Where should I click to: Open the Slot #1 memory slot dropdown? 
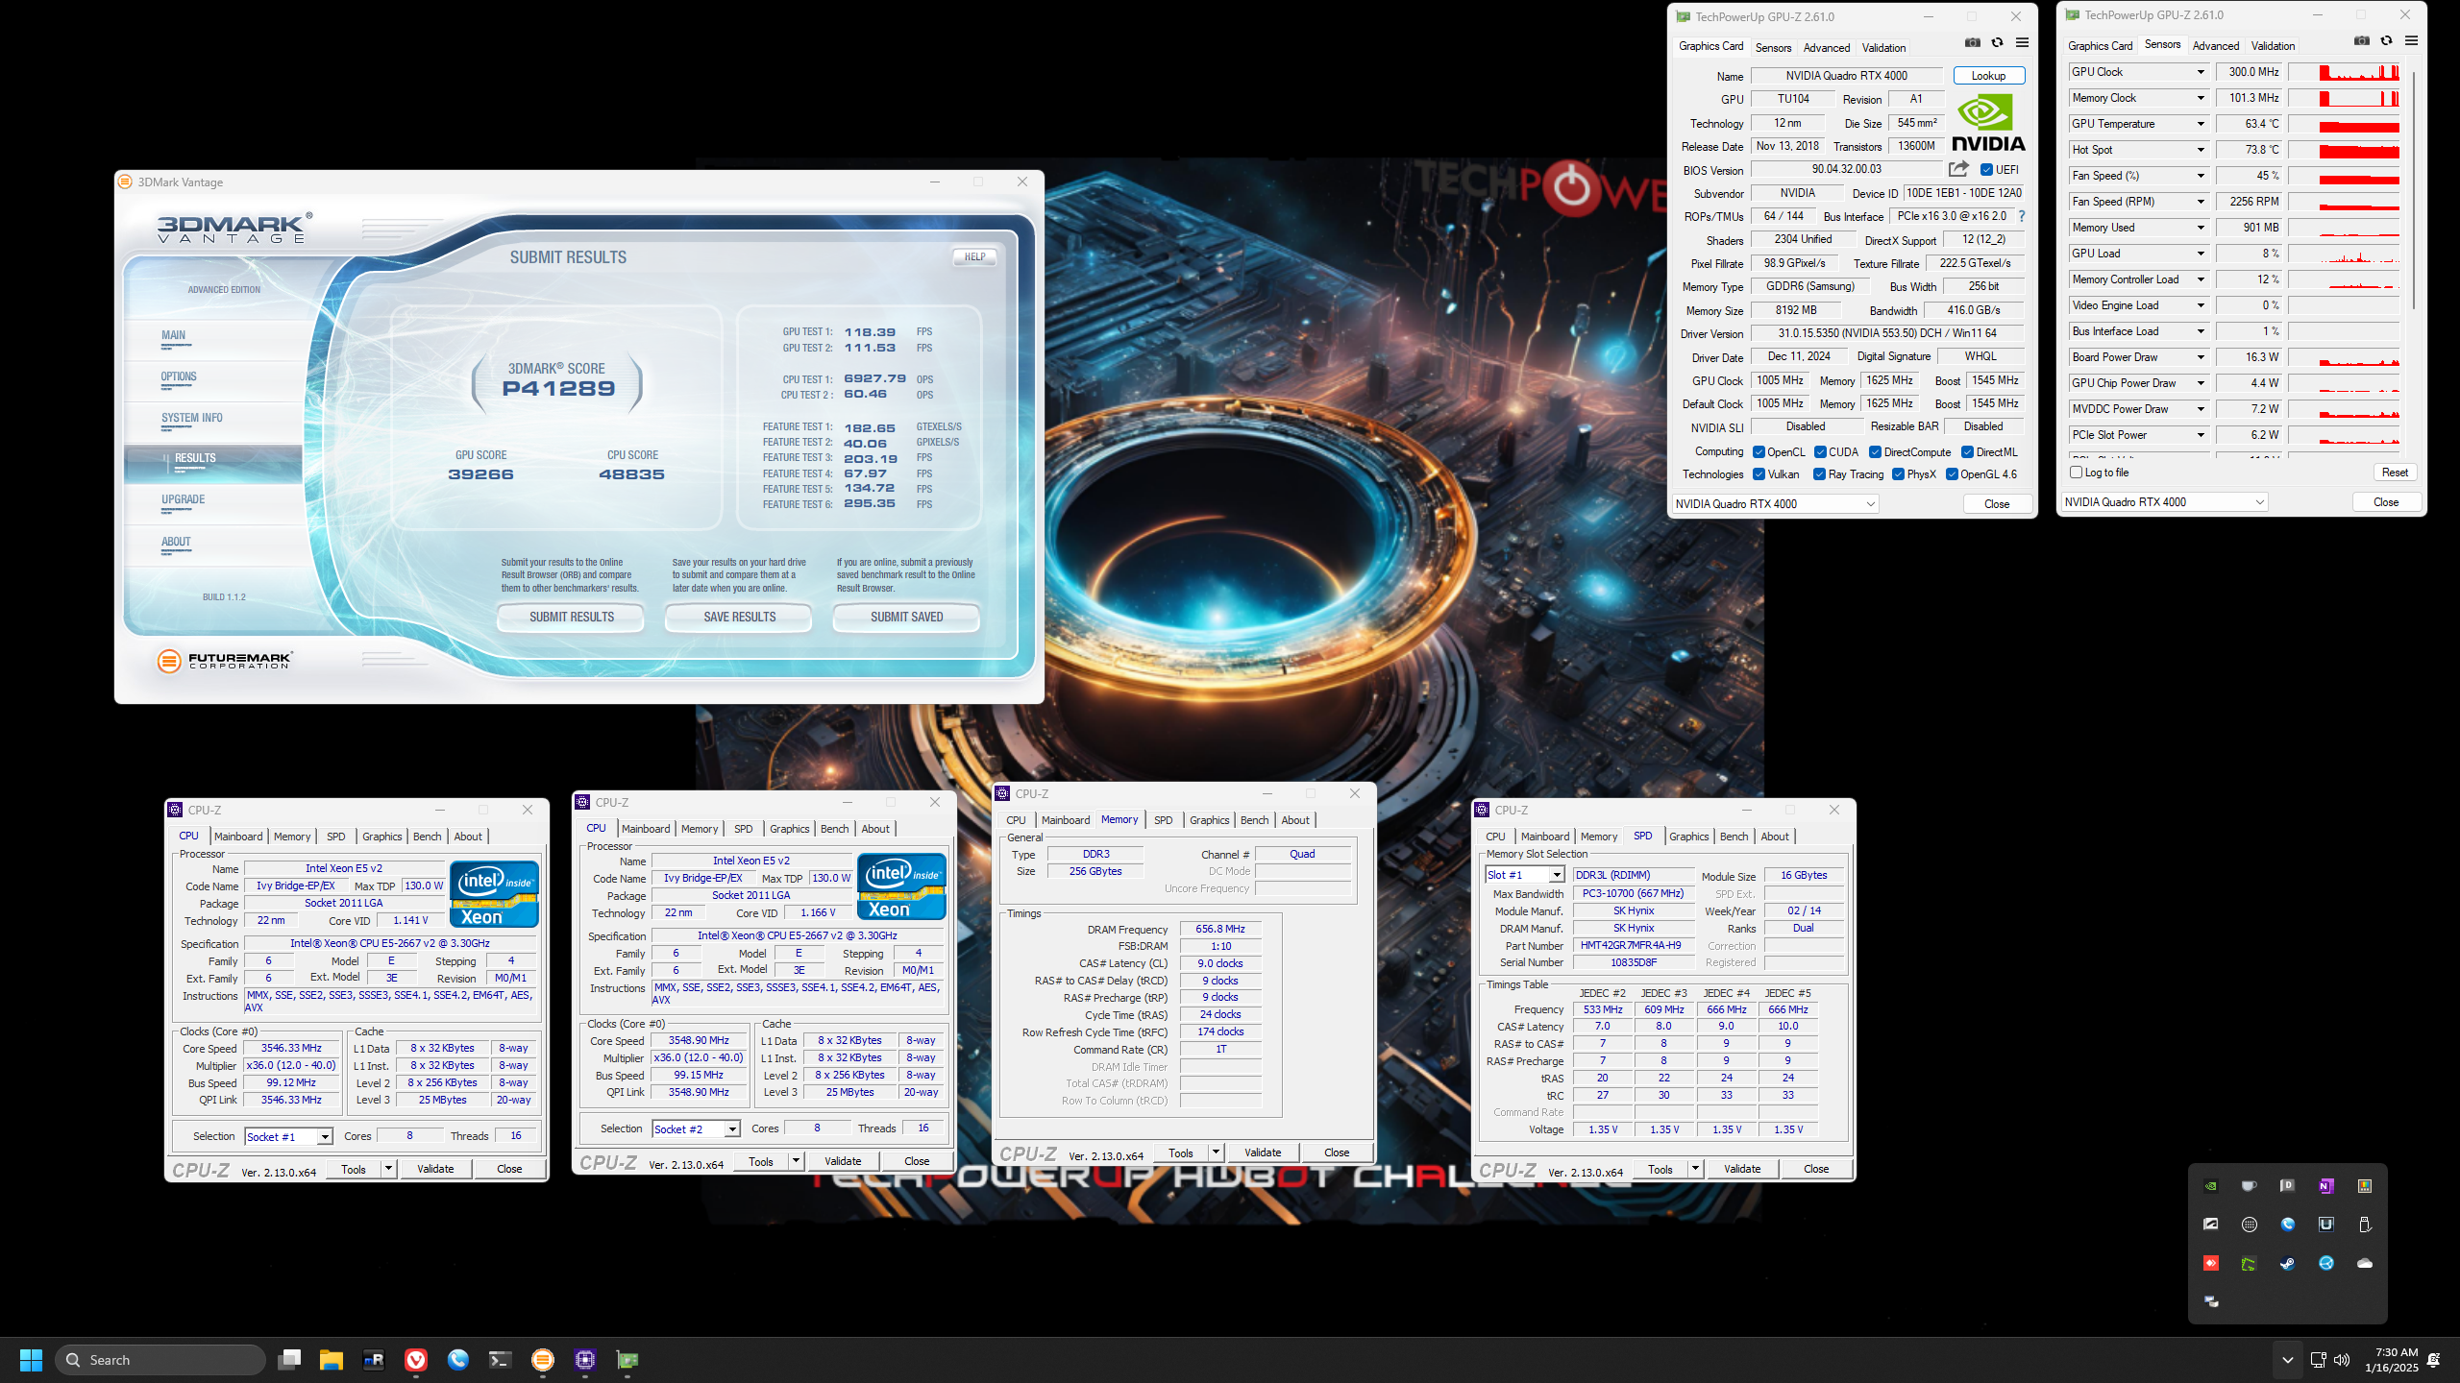coord(1525,875)
